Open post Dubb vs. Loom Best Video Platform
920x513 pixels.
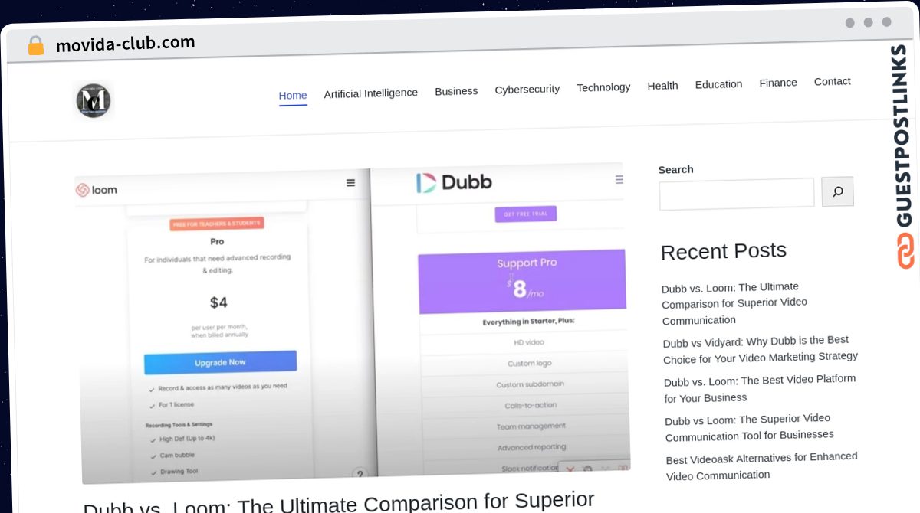pyautogui.click(x=760, y=388)
